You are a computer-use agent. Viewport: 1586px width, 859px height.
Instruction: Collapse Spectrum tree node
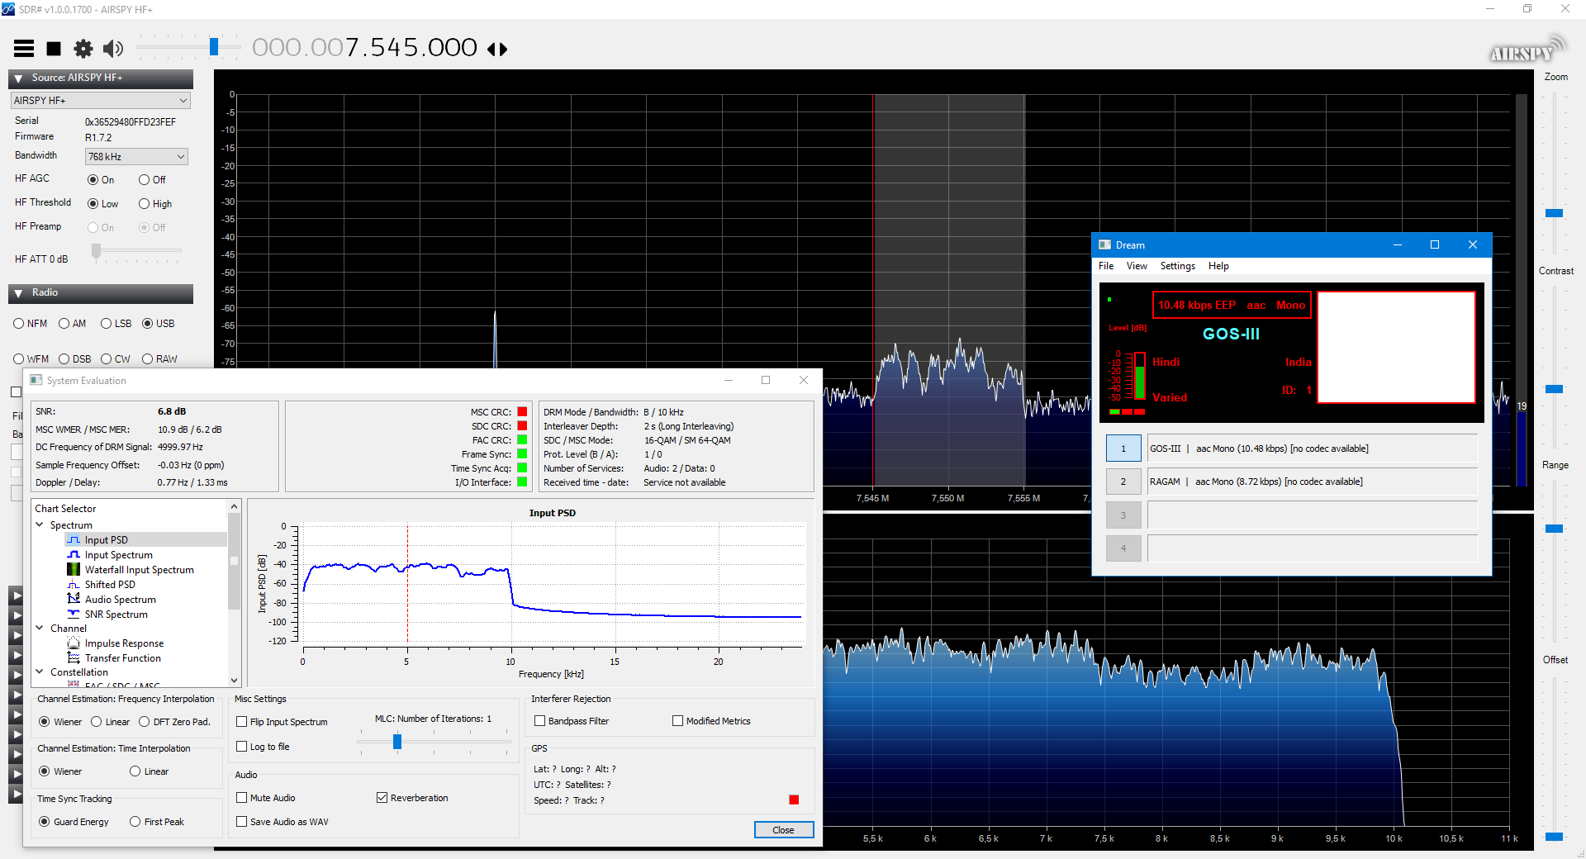point(40,524)
